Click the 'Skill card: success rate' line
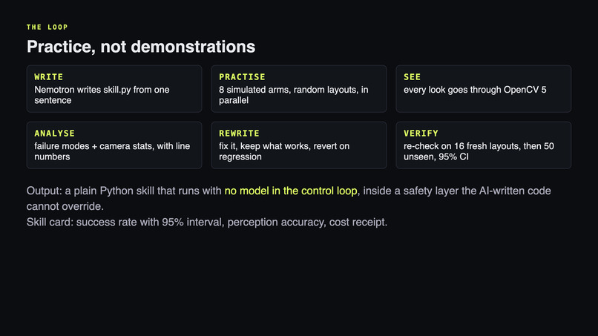The height and width of the screenshot is (336, 598). [207, 222]
